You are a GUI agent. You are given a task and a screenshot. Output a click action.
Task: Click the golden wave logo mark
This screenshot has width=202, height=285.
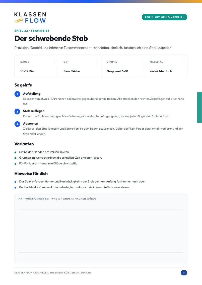click(19, 21)
